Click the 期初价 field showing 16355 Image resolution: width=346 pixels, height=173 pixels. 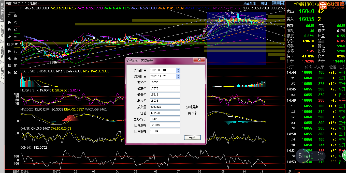coord(165,83)
